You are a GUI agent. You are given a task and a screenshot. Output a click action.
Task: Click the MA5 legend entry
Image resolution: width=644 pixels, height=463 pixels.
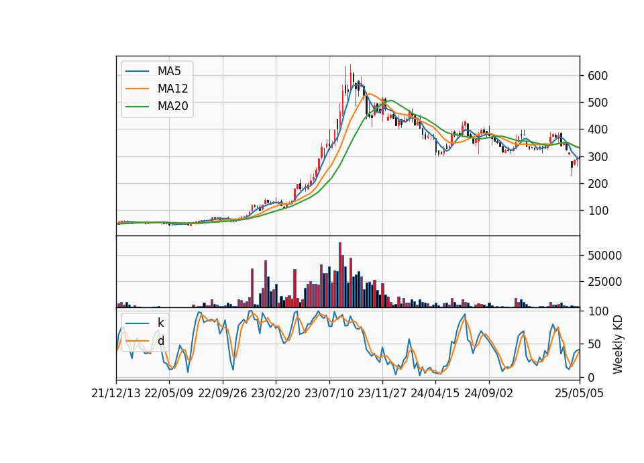[153, 71]
